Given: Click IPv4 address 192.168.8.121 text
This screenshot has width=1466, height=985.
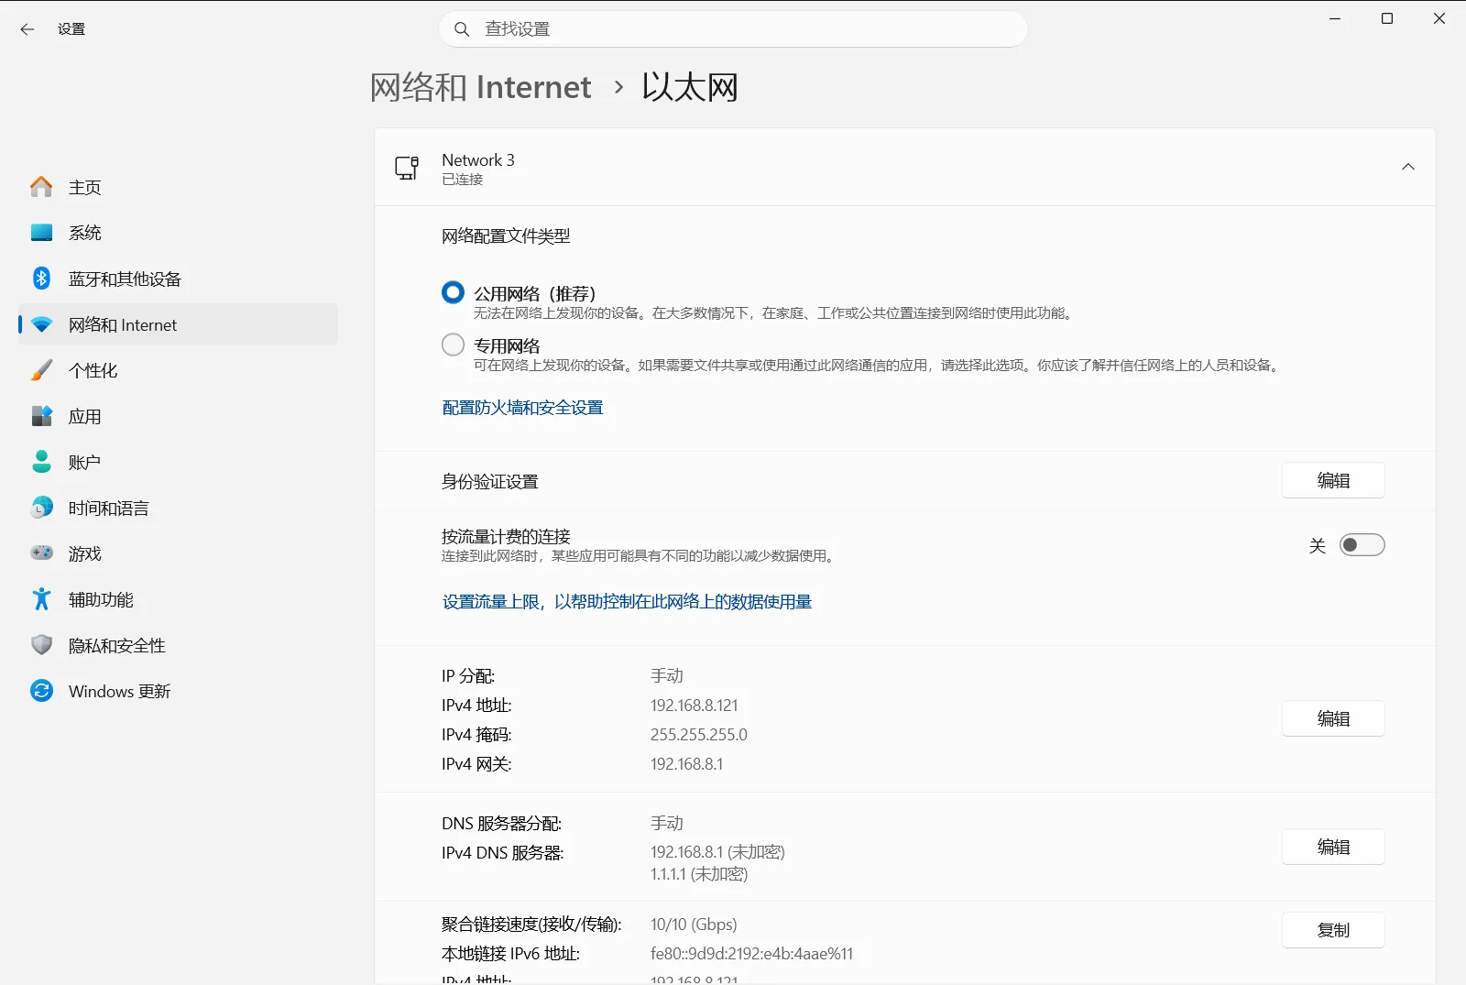Looking at the screenshot, I should coord(694,706).
